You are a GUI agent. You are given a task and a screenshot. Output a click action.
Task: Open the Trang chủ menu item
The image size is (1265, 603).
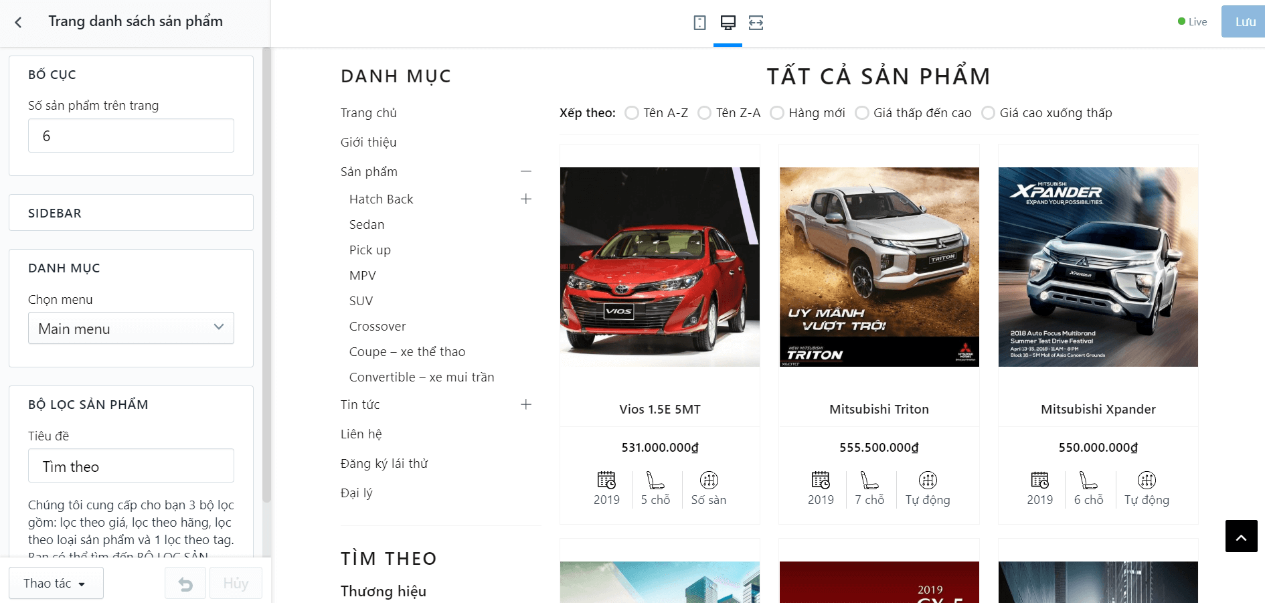tap(369, 113)
